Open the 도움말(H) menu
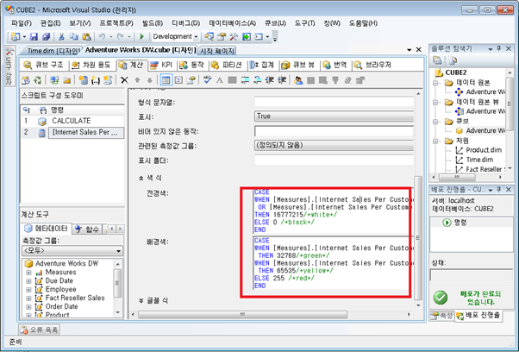The image size is (519, 352). click(x=364, y=23)
